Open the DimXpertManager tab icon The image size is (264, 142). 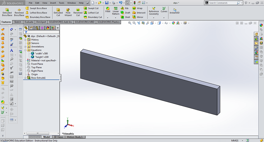click(x=42, y=28)
